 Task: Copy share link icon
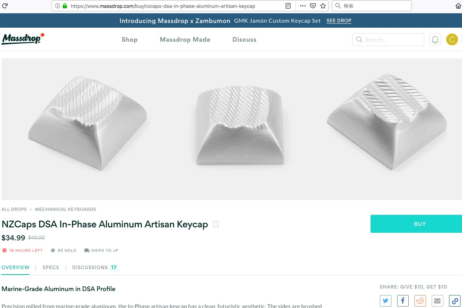(x=455, y=301)
